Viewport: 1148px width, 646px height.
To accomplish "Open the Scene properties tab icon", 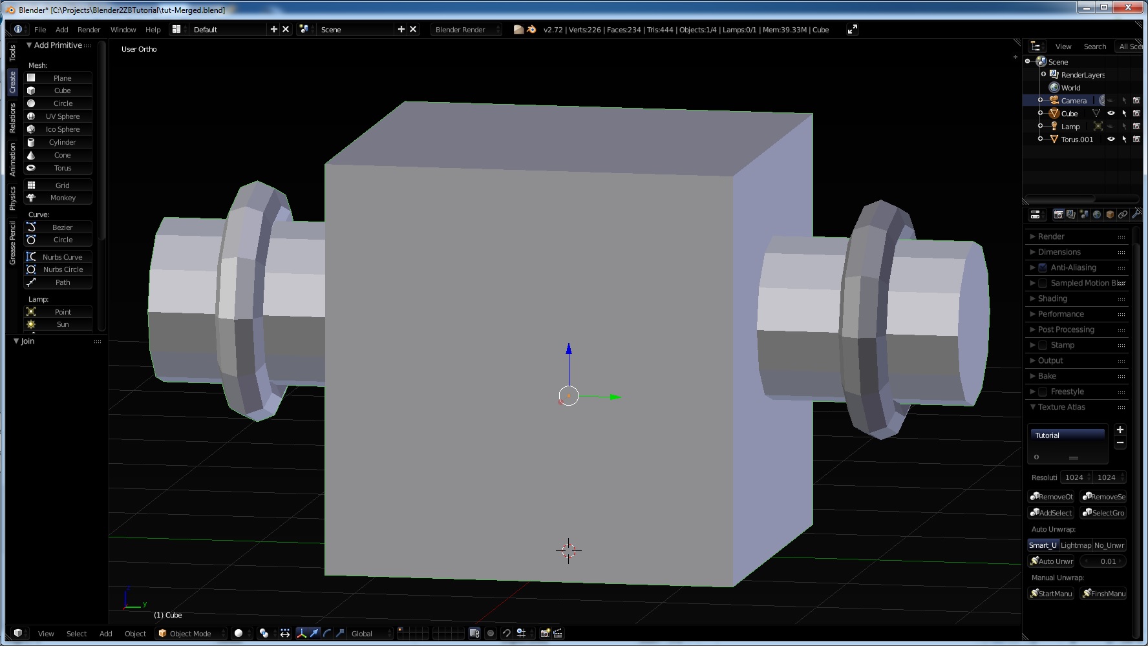I will pos(1084,214).
